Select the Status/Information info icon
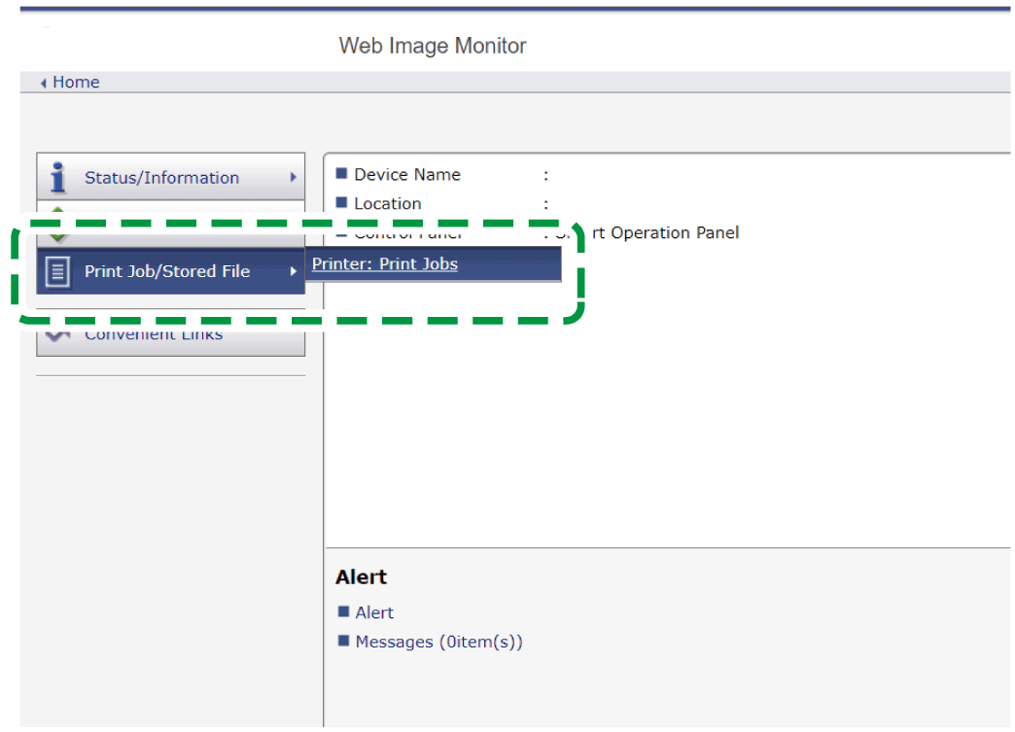The width and height of the screenshot is (1015, 732). (x=55, y=177)
